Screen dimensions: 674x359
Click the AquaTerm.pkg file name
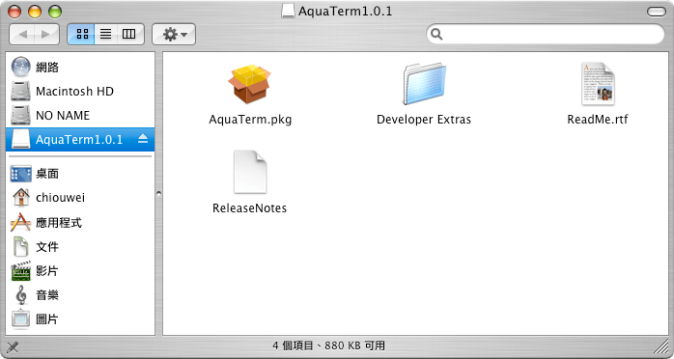click(x=250, y=120)
